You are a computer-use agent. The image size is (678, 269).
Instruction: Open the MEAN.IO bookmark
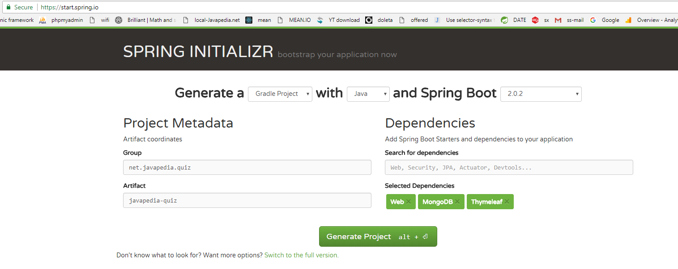tap(294, 20)
